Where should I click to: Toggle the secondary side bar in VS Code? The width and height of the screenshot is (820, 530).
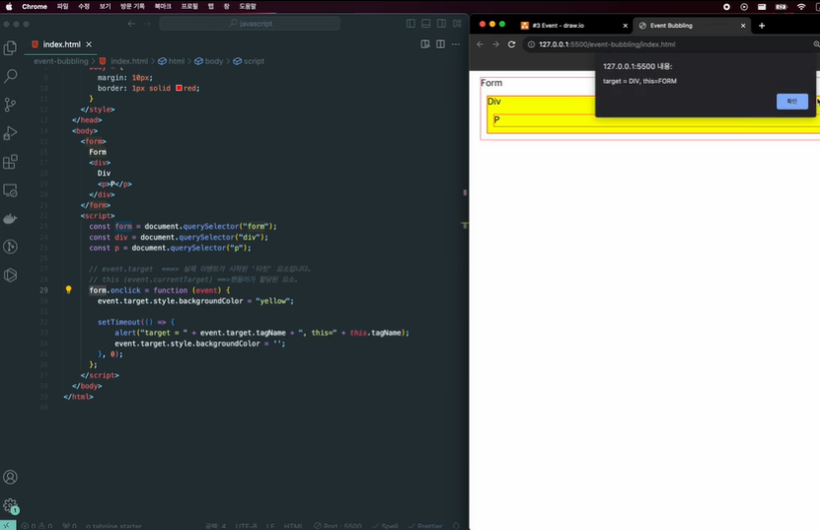coord(441,24)
